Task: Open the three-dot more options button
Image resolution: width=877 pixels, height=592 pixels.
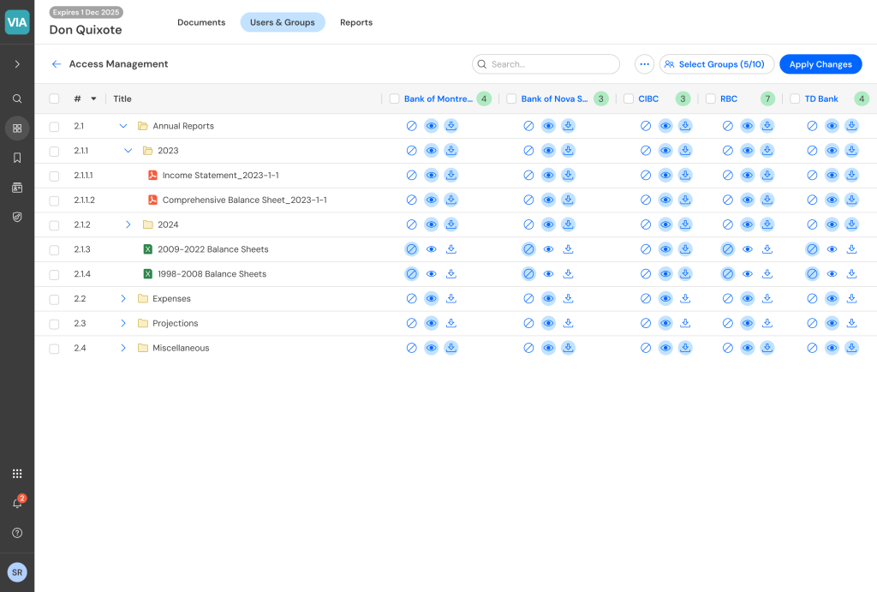Action: (644, 64)
